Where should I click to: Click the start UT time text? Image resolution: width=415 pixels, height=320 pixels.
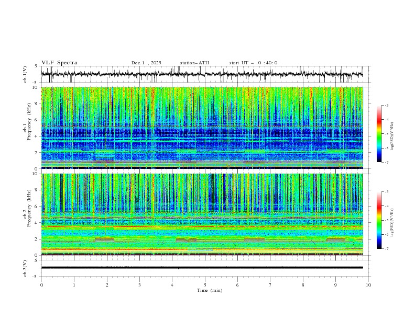click(253, 63)
